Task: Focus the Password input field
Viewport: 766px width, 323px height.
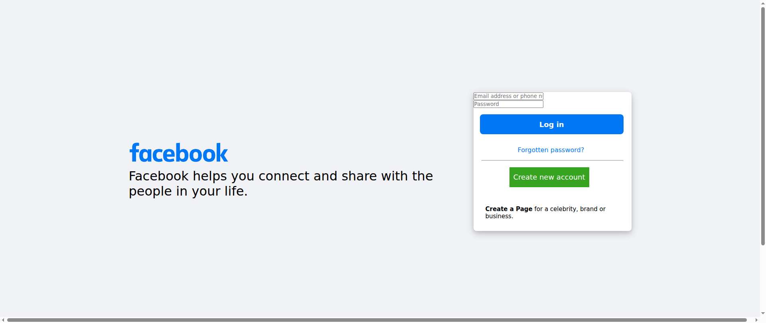Action: 508,104
